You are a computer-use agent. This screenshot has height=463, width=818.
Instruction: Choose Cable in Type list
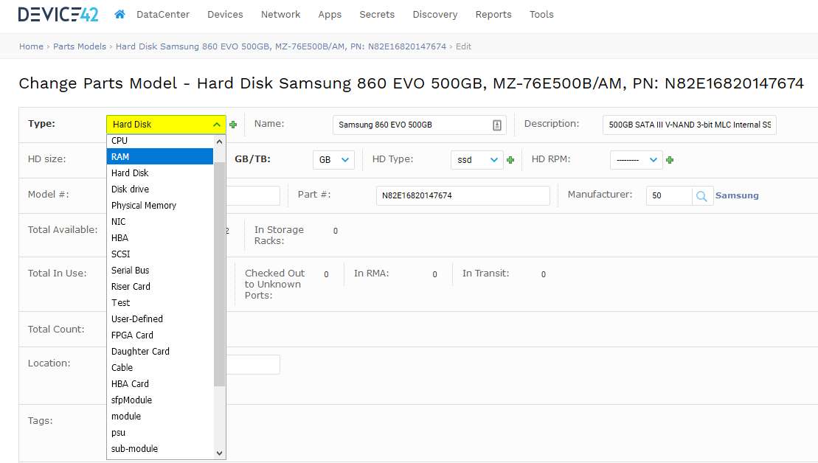[x=160, y=366]
